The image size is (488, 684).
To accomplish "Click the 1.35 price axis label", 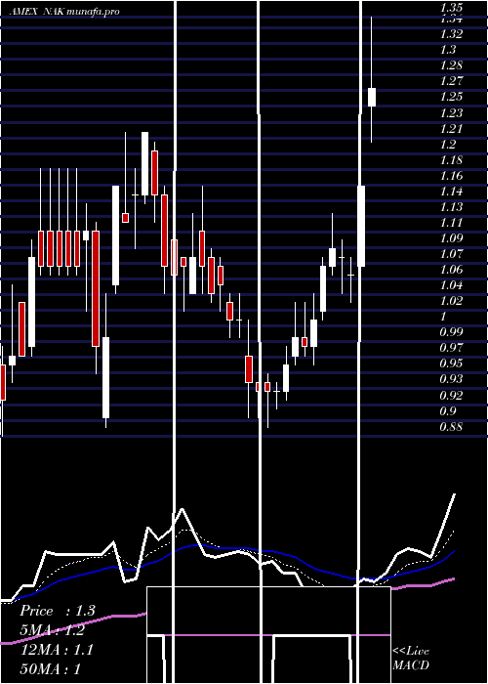I will 451,8.
